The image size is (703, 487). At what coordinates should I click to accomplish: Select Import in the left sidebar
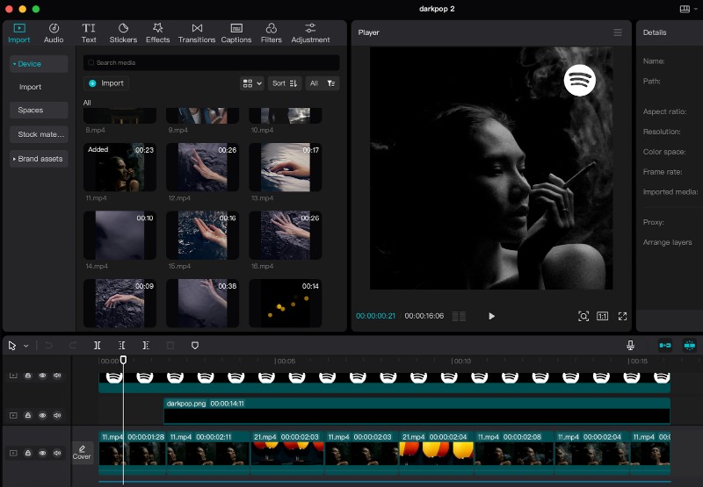(30, 87)
